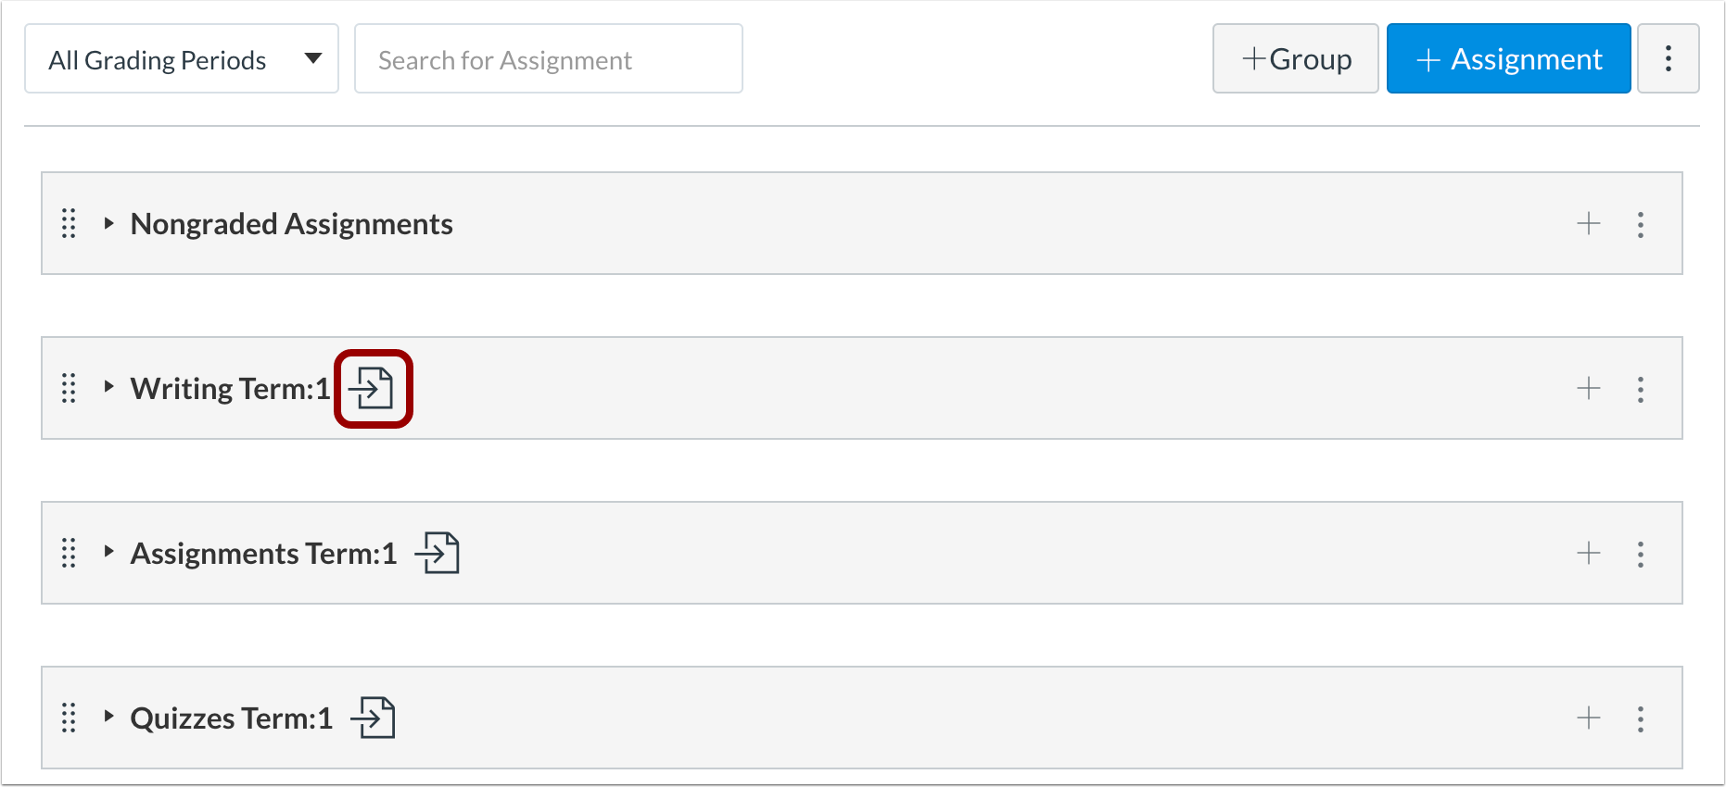
Task: Click the add icon on Assignments Term:1
Action: (1589, 553)
